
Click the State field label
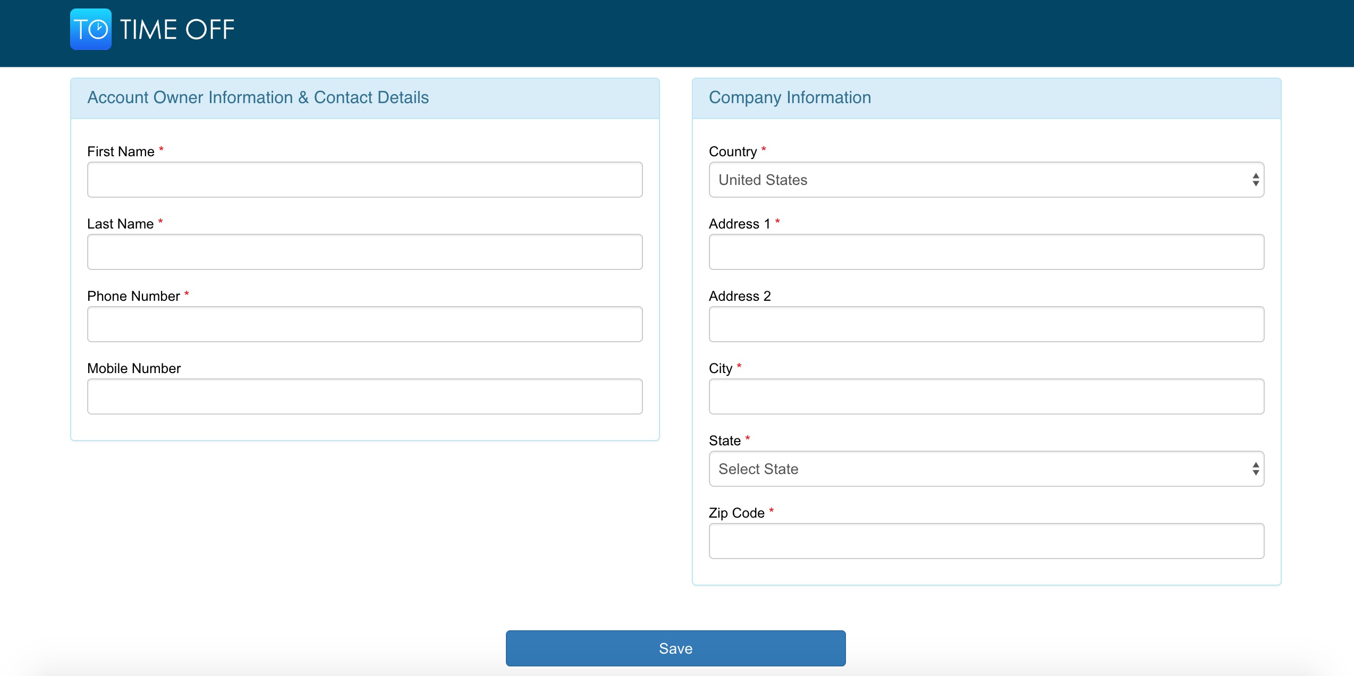click(x=724, y=441)
